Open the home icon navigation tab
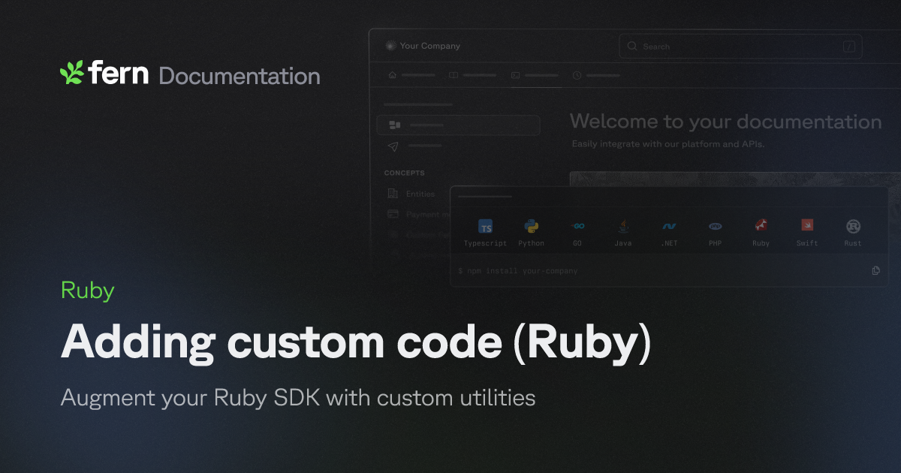The height and width of the screenshot is (473, 901). 411,75
